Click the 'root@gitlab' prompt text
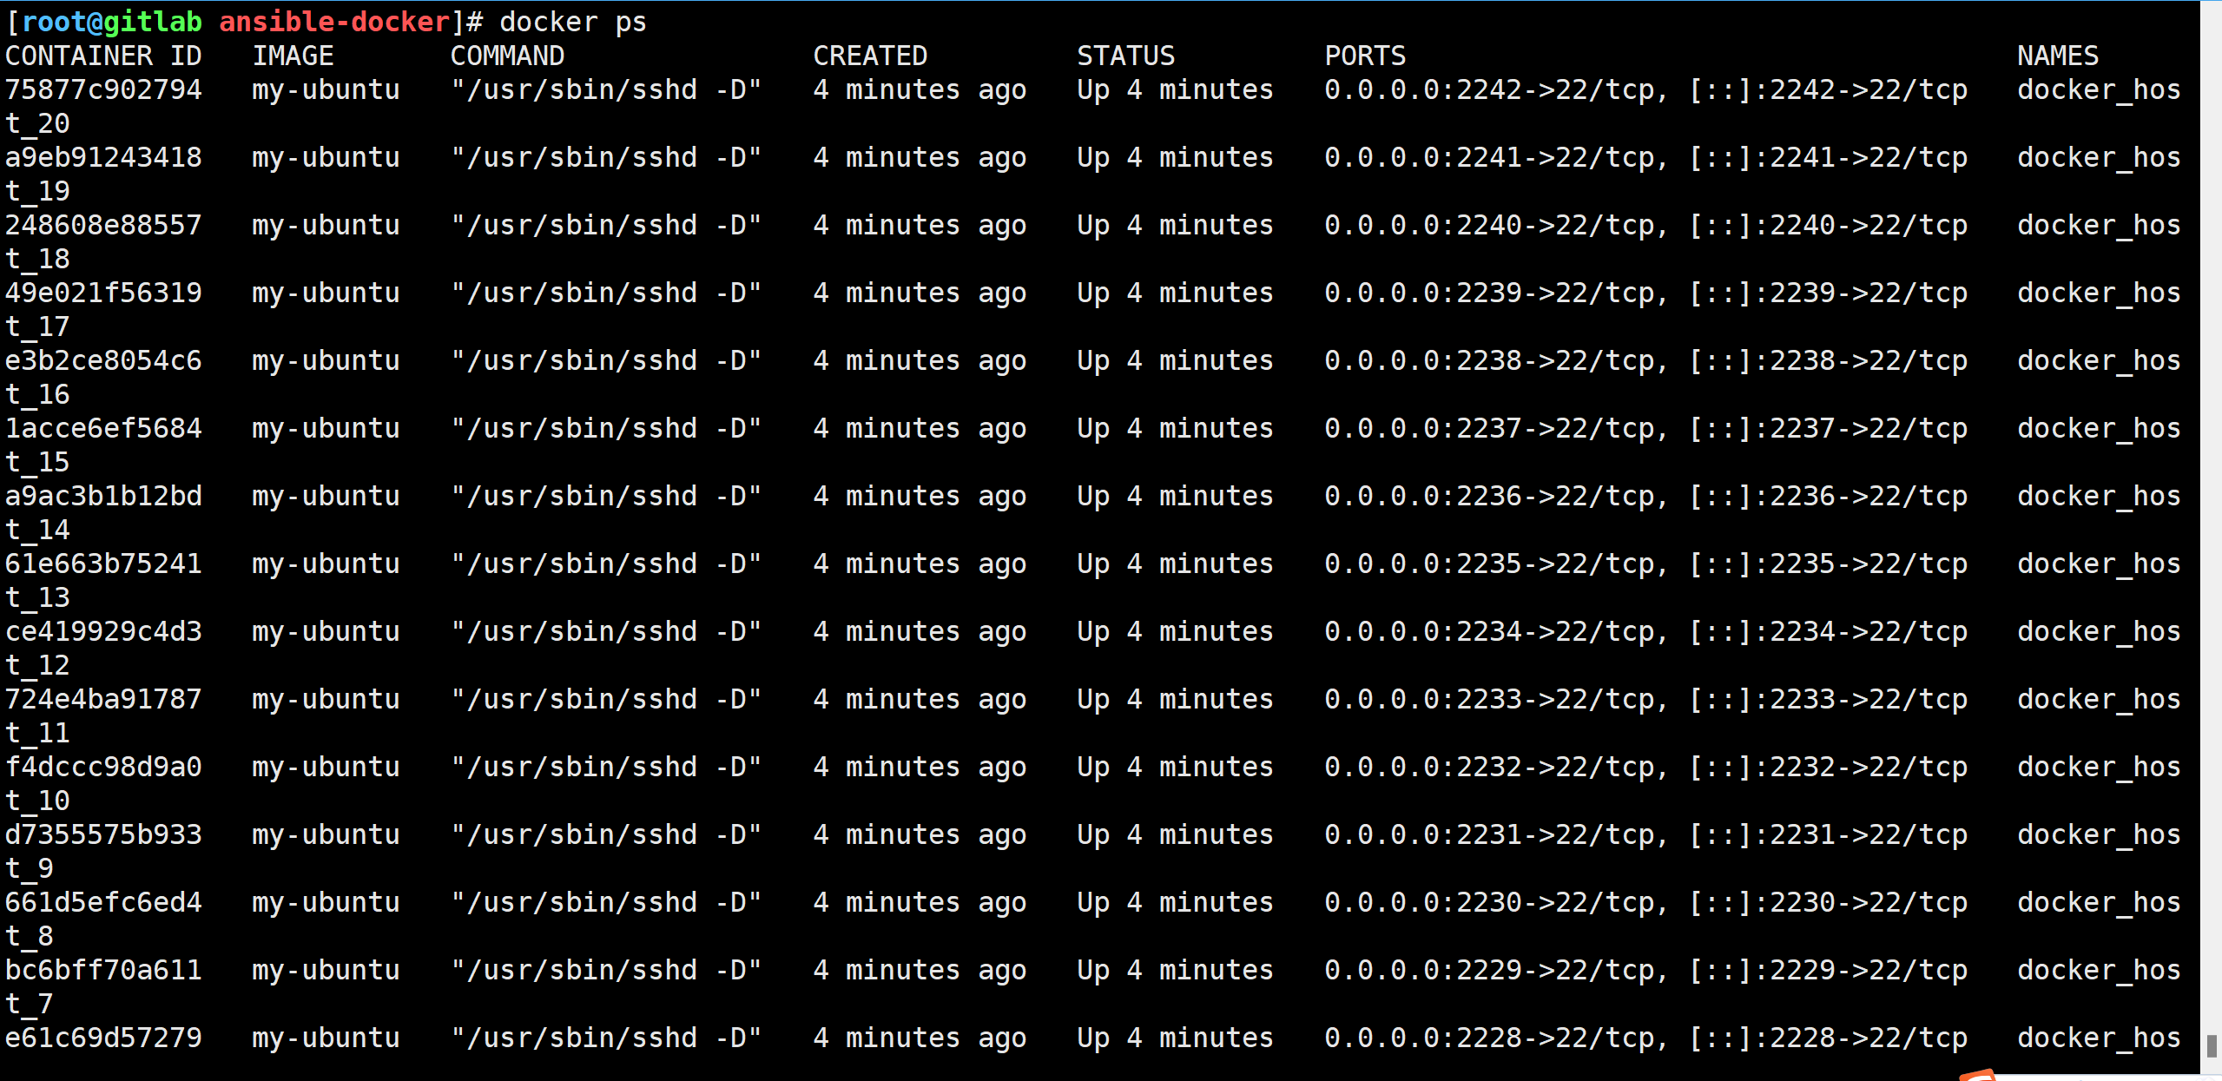Image resolution: width=2222 pixels, height=1081 pixels. (112, 22)
